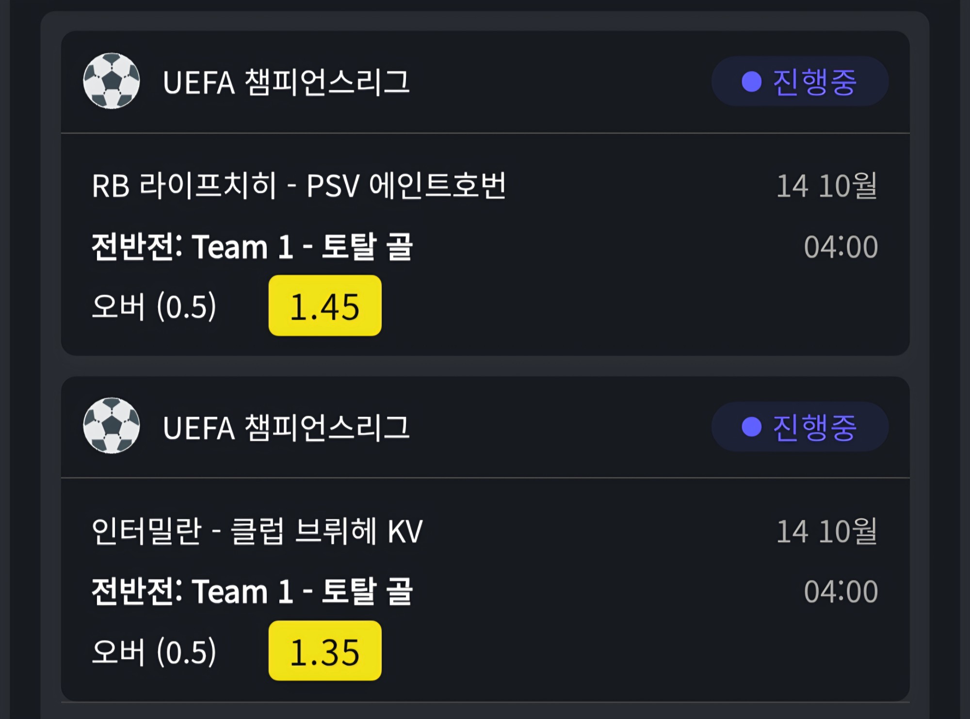The image size is (970, 719).
Task: Click second UEFA 챔피언스리그 league title
Action: (286, 428)
